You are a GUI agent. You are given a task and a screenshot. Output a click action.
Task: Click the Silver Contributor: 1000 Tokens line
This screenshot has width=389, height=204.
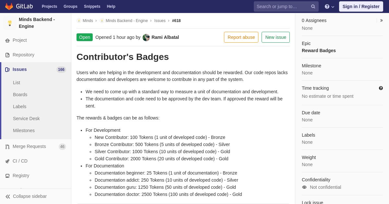(x=162, y=152)
